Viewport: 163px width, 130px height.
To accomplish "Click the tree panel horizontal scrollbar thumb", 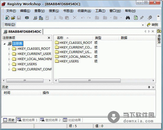I will 25,81.
